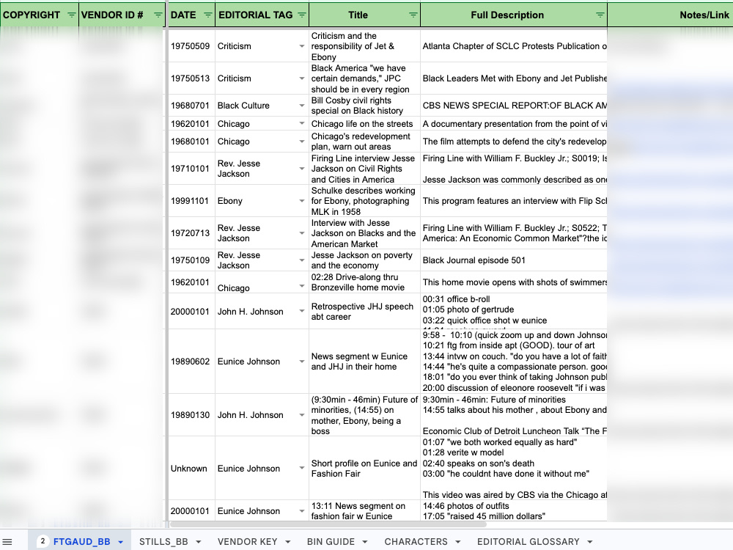The width and height of the screenshot is (733, 550).
Task: Open the EDITORIAL TAG column filter icon
Action: coord(302,15)
